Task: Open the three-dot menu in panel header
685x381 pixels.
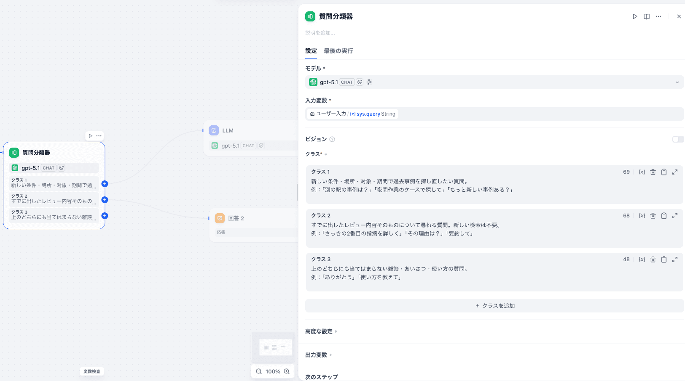Action: pos(658,16)
